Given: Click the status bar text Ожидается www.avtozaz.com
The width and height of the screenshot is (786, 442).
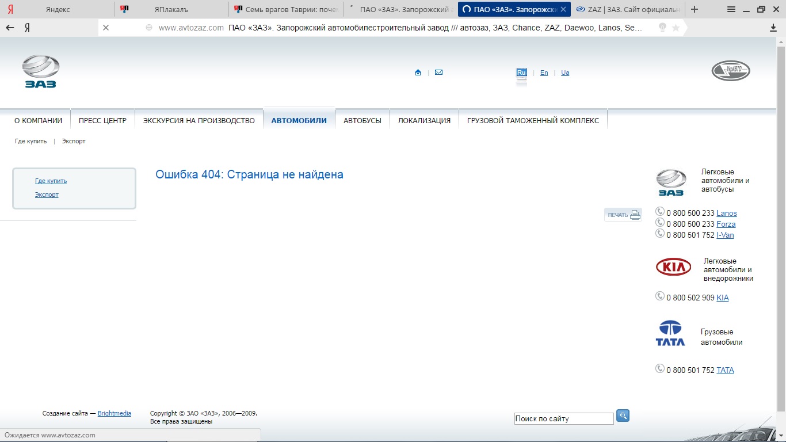Looking at the screenshot, I should click(50, 435).
